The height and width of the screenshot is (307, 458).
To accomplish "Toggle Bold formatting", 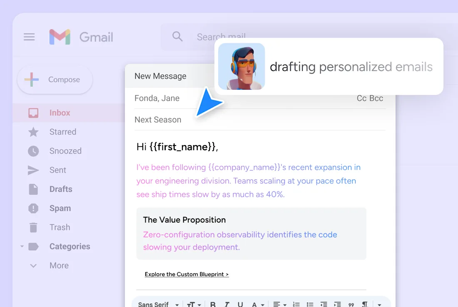I will [x=213, y=305].
